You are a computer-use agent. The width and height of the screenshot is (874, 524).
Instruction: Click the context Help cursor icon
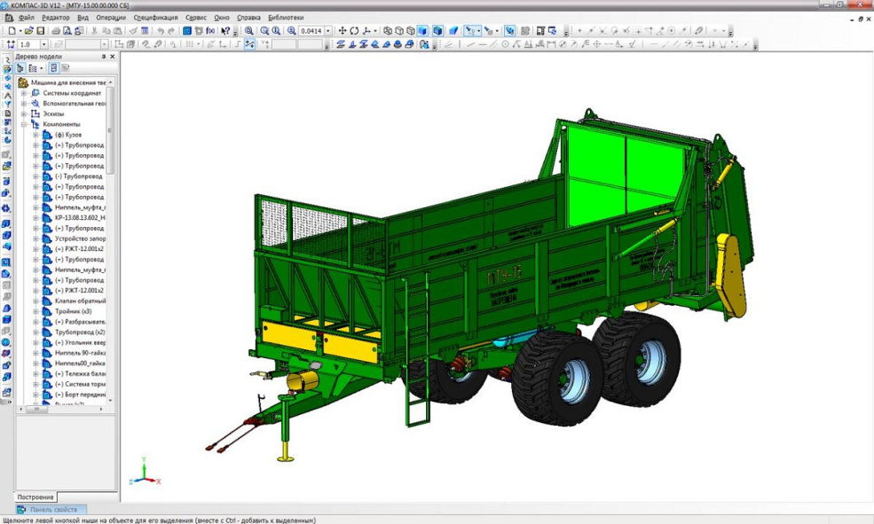click(x=225, y=30)
